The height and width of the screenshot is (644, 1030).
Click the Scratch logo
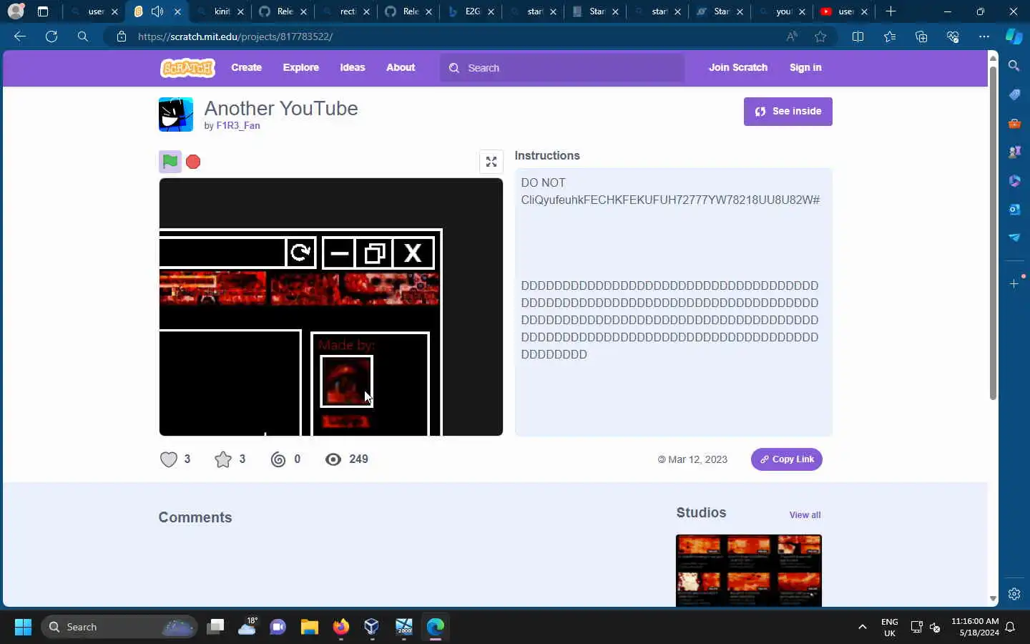pyautogui.click(x=187, y=68)
